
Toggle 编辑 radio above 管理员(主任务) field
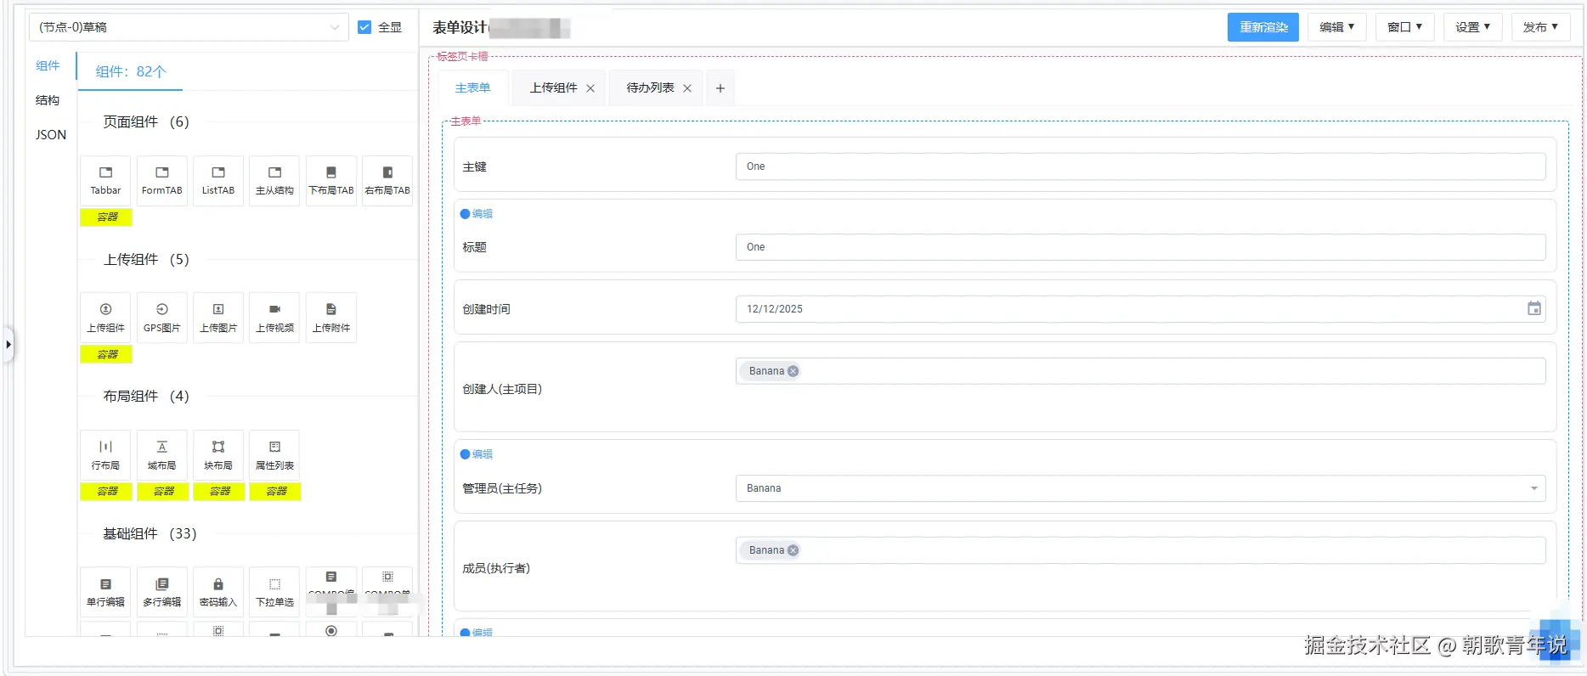pos(465,454)
